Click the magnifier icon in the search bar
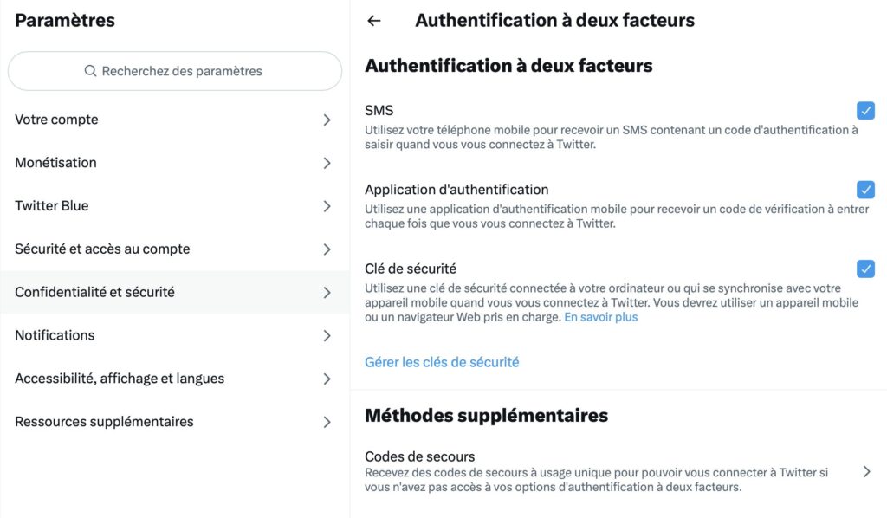 point(89,71)
